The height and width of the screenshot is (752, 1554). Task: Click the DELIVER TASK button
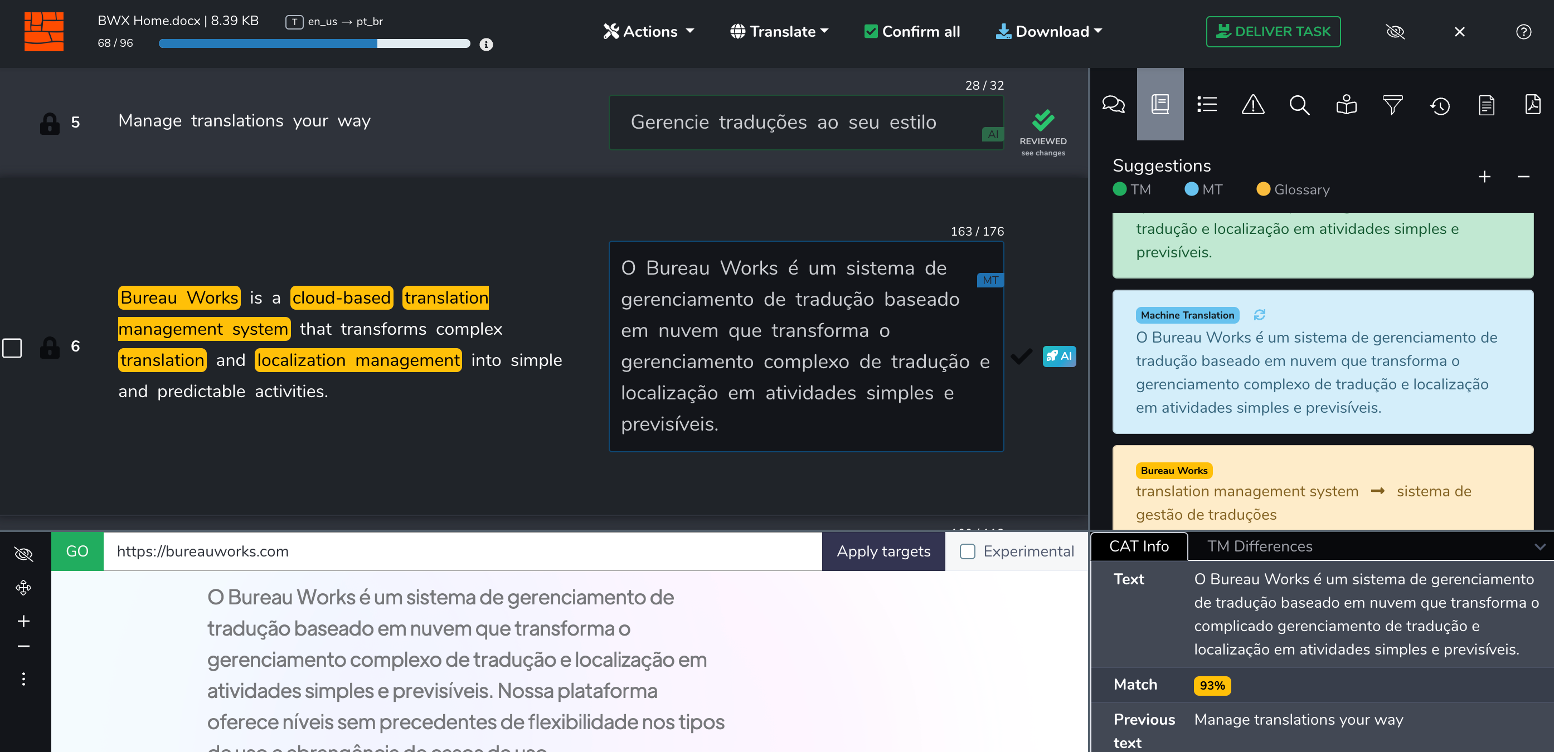[1273, 31]
